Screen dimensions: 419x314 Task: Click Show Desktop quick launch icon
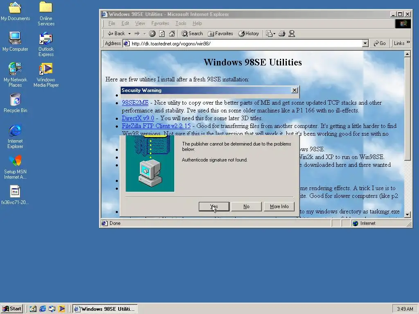[33, 309]
